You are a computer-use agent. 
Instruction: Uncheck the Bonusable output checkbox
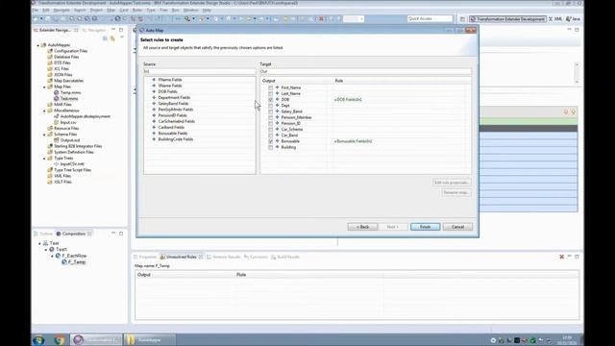[x=271, y=141]
